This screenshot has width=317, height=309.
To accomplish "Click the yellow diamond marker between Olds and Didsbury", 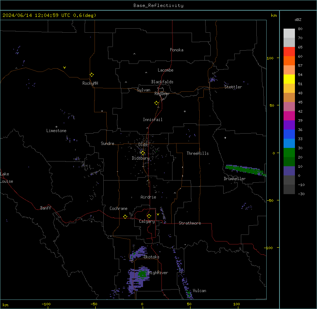I will [x=143, y=153].
